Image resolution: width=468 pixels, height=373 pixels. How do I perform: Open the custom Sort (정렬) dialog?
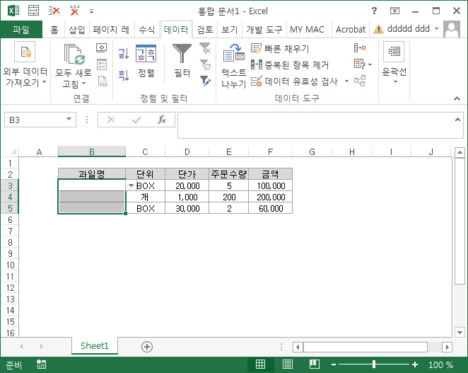[x=146, y=62]
